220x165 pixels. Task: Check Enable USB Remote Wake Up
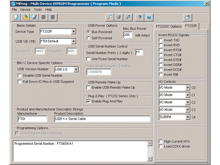coord(88,87)
